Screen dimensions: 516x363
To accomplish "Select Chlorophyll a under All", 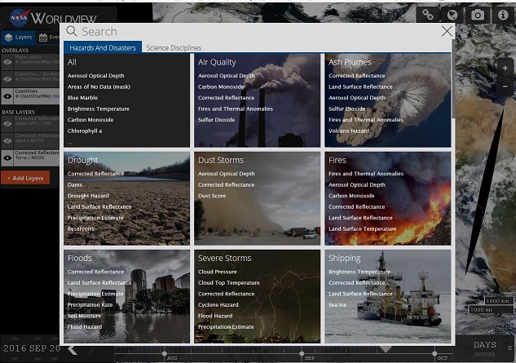I will (85, 131).
